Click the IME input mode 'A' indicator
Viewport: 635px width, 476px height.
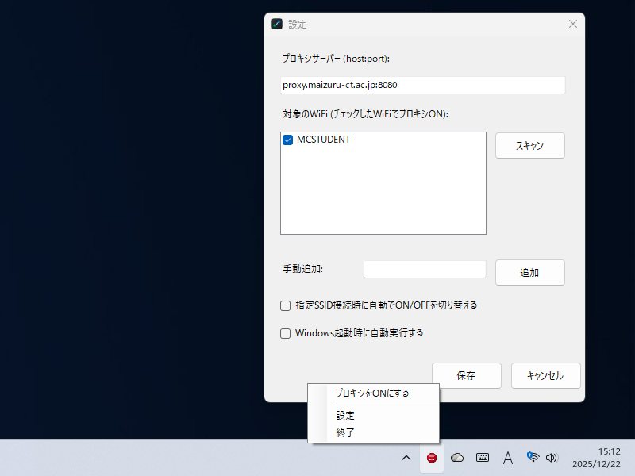tap(507, 458)
